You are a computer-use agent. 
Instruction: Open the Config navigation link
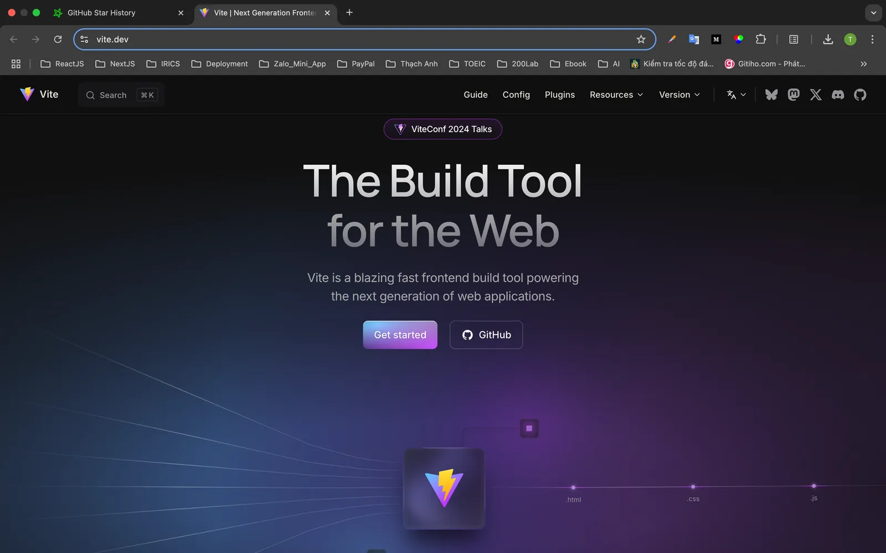coord(516,95)
